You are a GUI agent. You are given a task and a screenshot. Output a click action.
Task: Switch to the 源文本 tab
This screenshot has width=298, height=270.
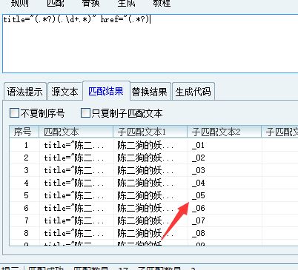pyautogui.click(x=64, y=92)
